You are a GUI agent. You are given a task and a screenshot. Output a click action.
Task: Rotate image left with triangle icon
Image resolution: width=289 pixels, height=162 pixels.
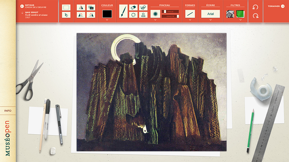point(81,15)
